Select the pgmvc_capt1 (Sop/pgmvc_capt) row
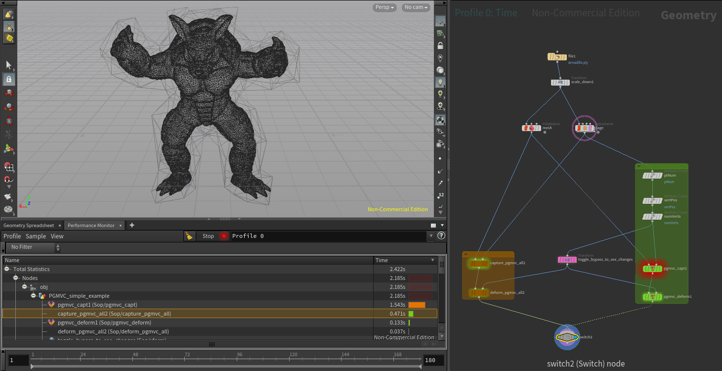 [220, 305]
